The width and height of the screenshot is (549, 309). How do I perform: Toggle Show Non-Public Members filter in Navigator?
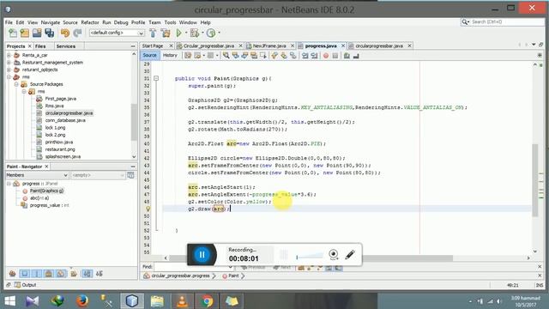point(49,274)
